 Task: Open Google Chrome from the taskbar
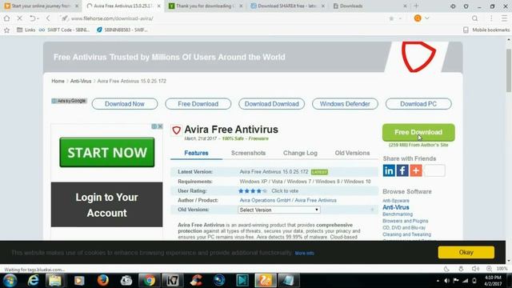[x=150, y=281]
